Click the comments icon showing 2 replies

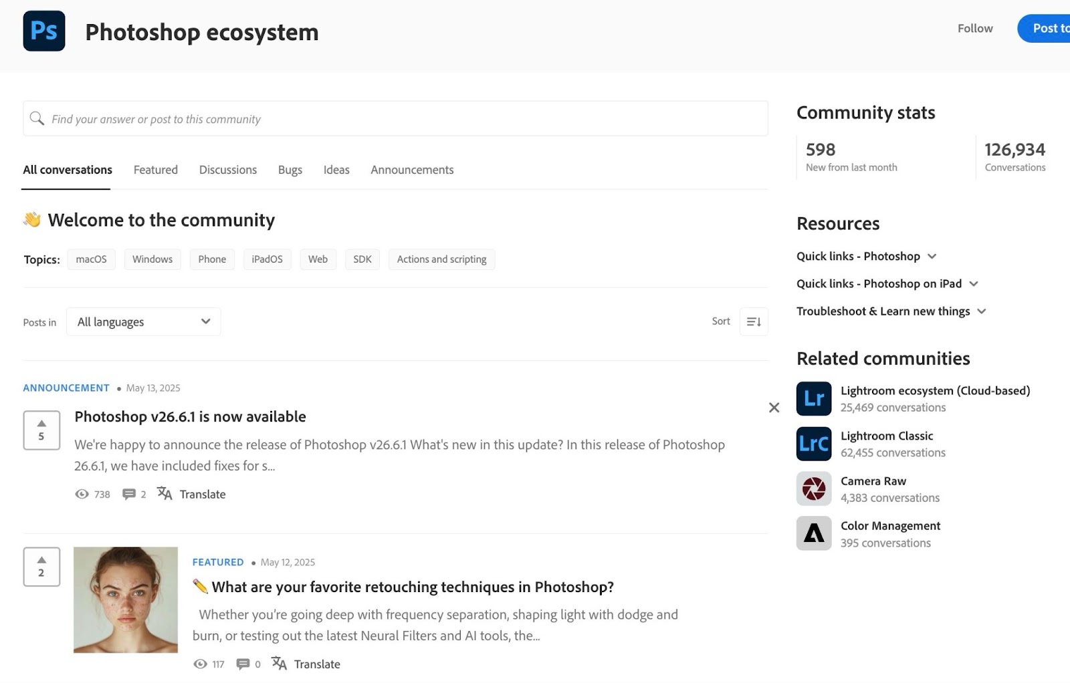128,494
